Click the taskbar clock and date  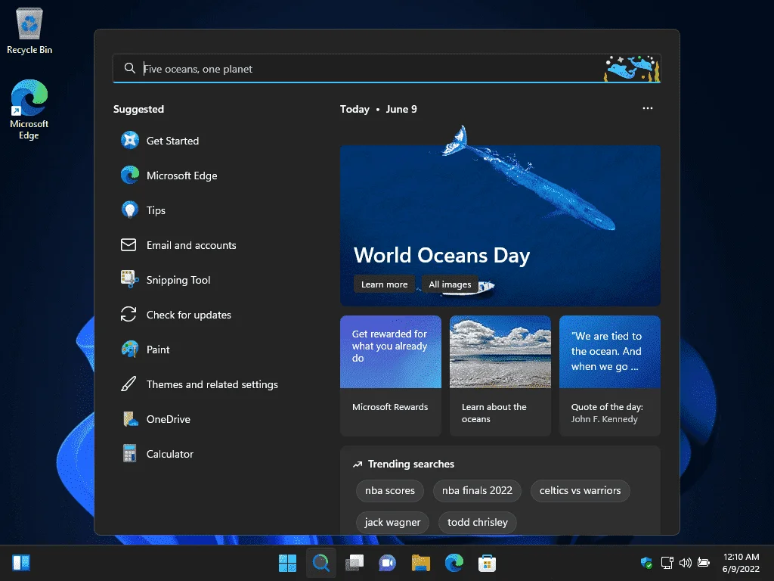[741, 563]
